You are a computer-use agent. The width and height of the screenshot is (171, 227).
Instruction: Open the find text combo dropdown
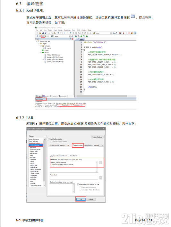point(111,33)
